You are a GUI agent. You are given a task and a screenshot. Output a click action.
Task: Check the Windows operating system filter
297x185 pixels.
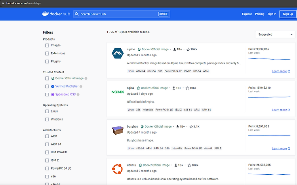pyautogui.click(x=47, y=119)
